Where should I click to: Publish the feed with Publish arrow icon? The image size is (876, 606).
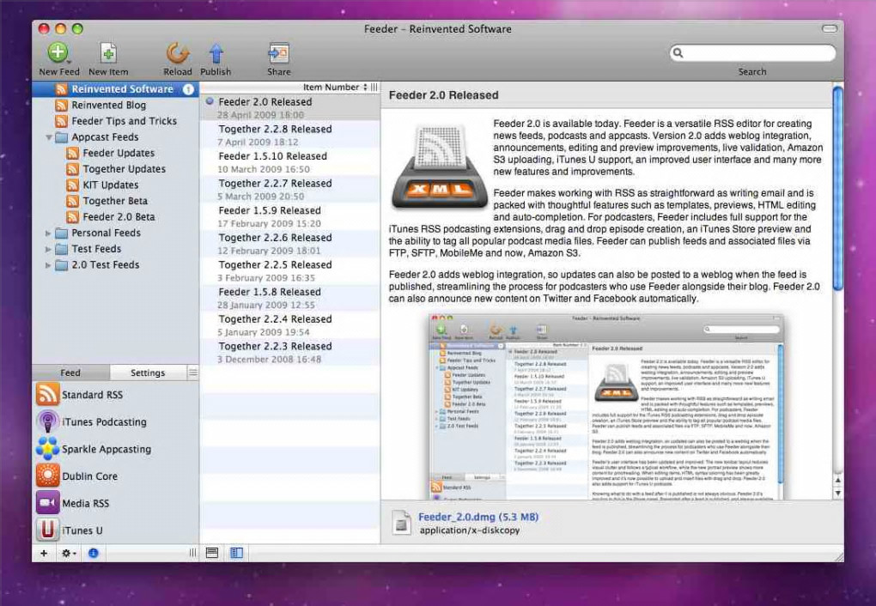point(216,53)
